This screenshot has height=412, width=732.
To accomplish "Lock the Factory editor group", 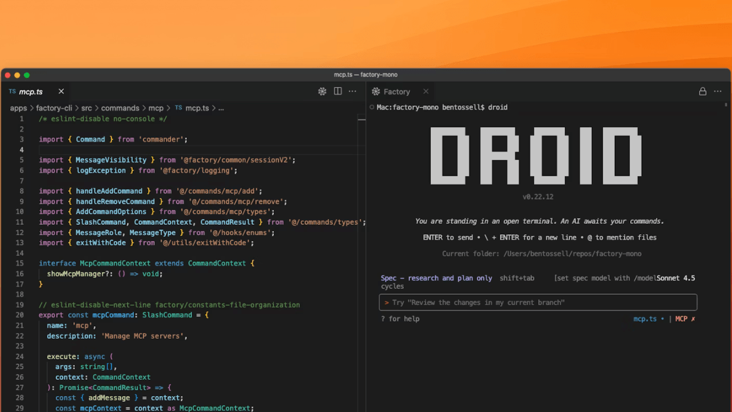I will [x=702, y=92].
